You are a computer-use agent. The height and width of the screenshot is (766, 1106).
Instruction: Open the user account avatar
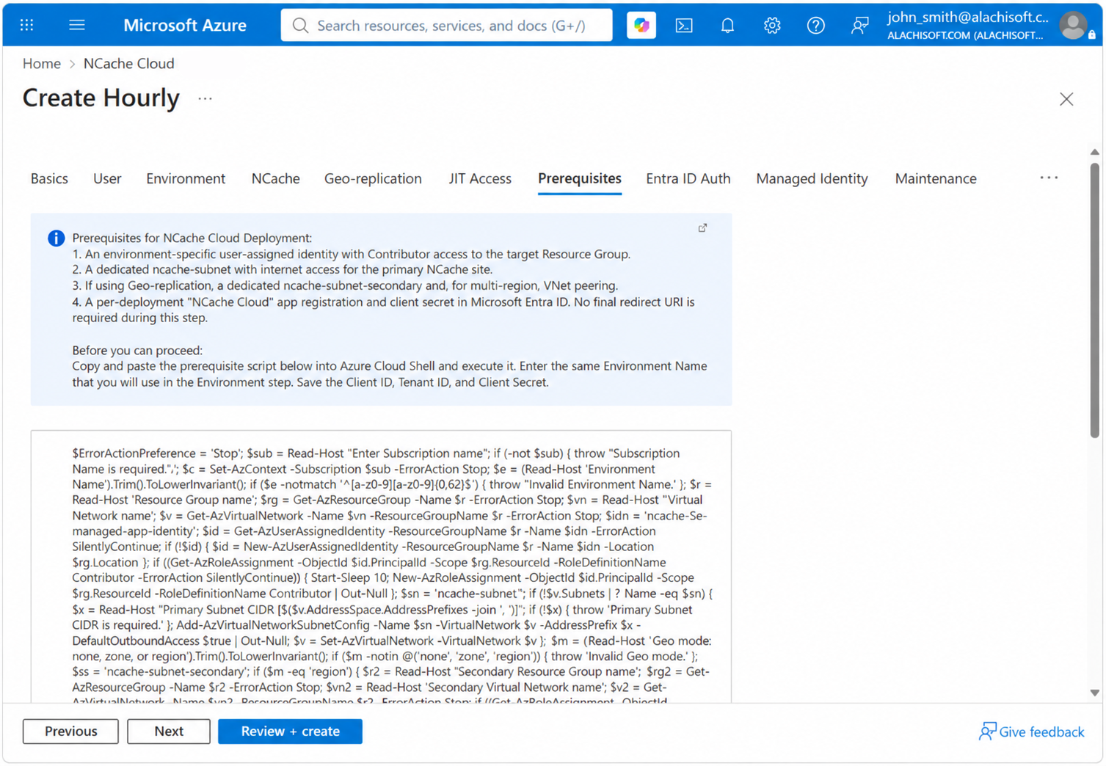pyautogui.click(x=1074, y=26)
